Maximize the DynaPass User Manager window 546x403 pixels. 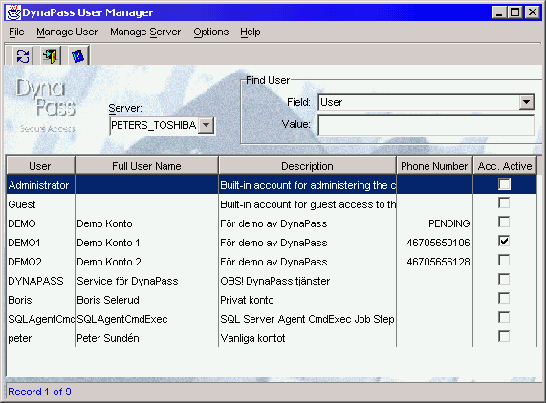[515, 12]
